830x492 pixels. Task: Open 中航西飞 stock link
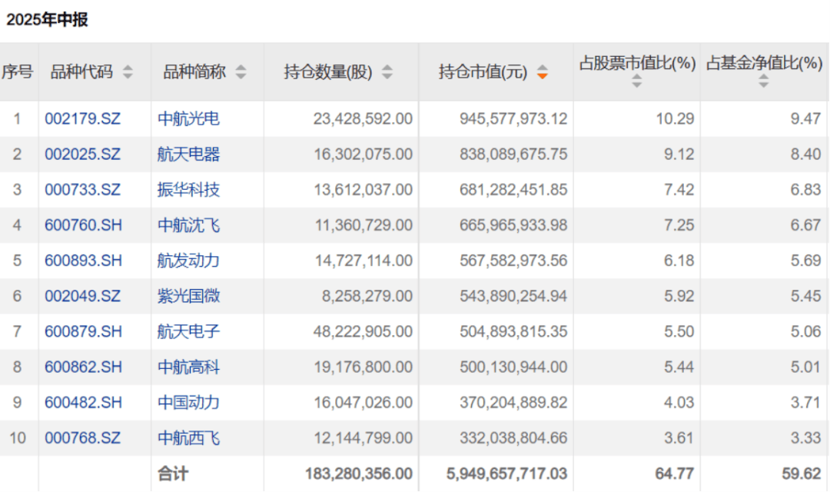click(x=188, y=438)
